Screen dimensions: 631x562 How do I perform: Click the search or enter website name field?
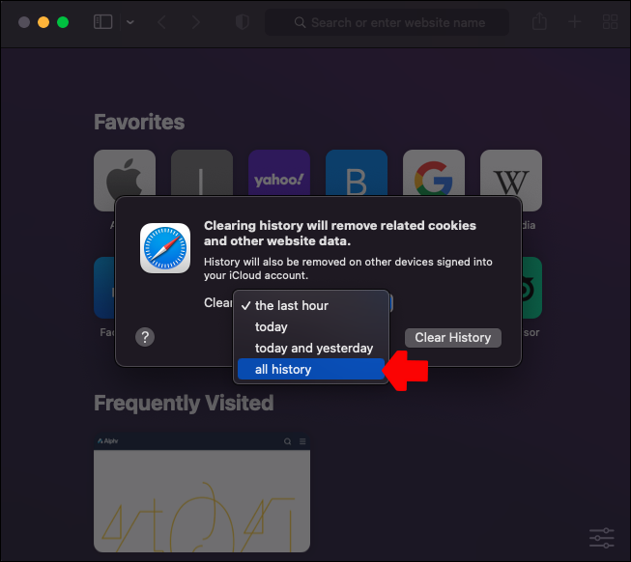tap(387, 22)
